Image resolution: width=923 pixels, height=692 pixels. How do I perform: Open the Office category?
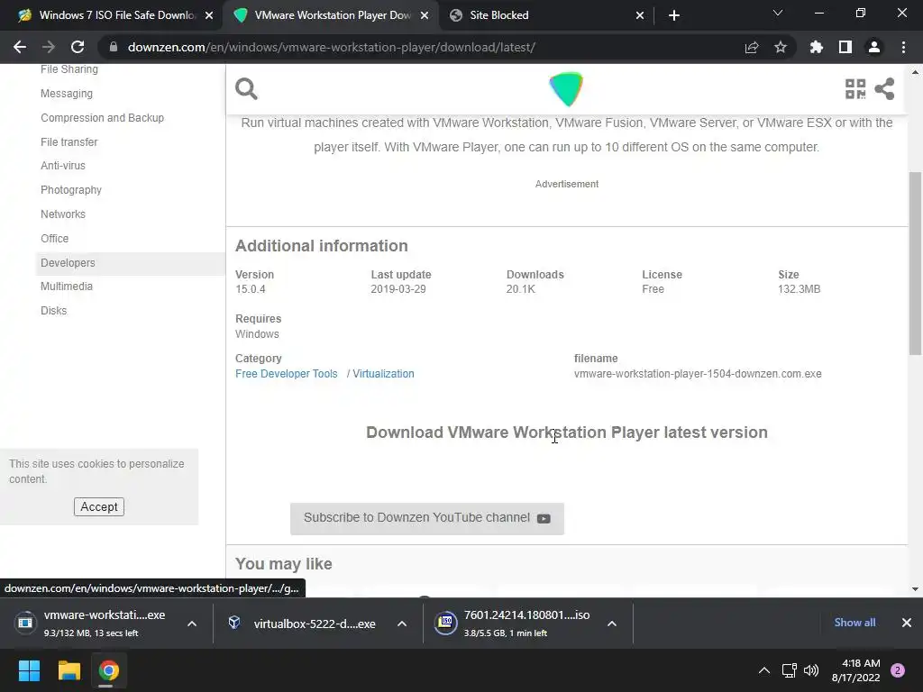tap(55, 238)
